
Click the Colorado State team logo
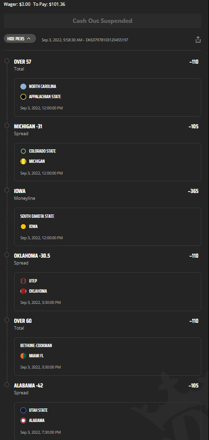tap(23, 151)
